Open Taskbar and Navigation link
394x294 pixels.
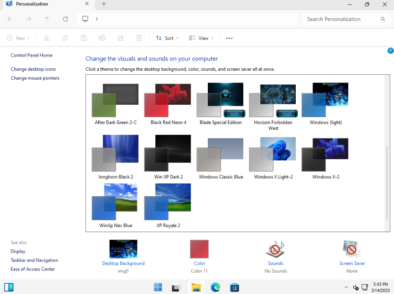[x=34, y=260]
